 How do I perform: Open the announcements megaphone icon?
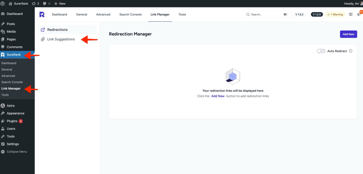point(359,14)
